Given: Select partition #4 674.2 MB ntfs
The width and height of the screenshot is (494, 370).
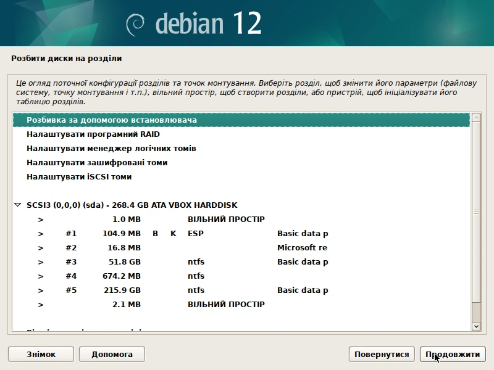Looking at the screenshot, I should coord(241,276).
